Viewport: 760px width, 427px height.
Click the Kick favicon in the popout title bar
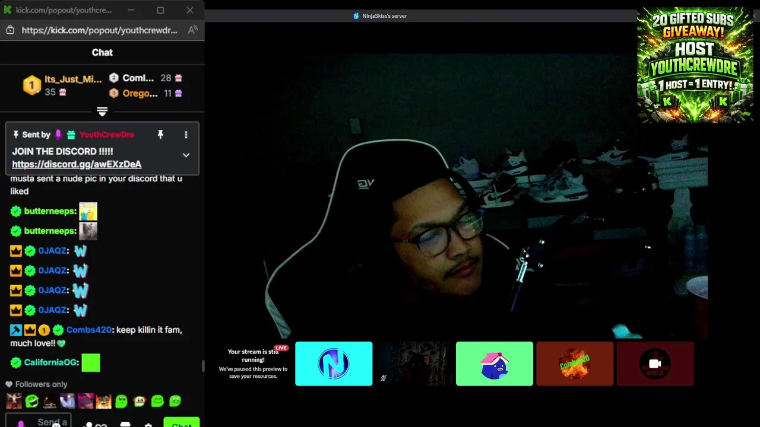[x=8, y=10]
